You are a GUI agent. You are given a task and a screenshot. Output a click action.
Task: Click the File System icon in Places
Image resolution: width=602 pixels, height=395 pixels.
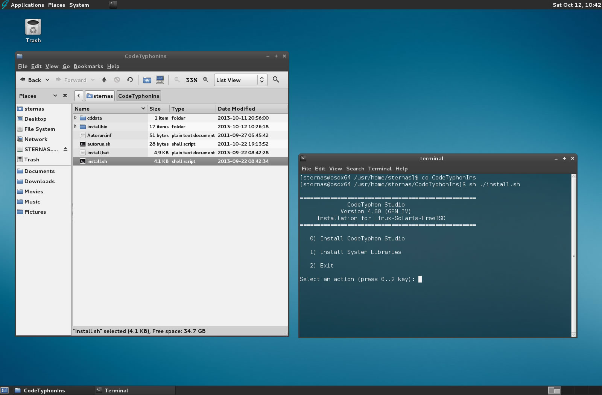point(20,129)
